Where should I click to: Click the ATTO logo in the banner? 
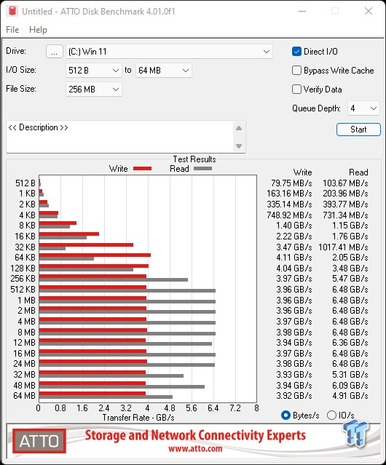[x=39, y=441]
